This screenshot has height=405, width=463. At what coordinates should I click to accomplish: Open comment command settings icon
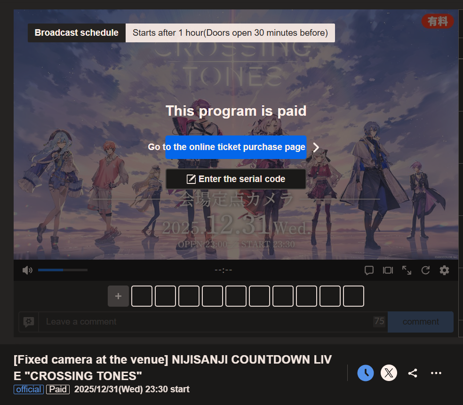coord(29,322)
